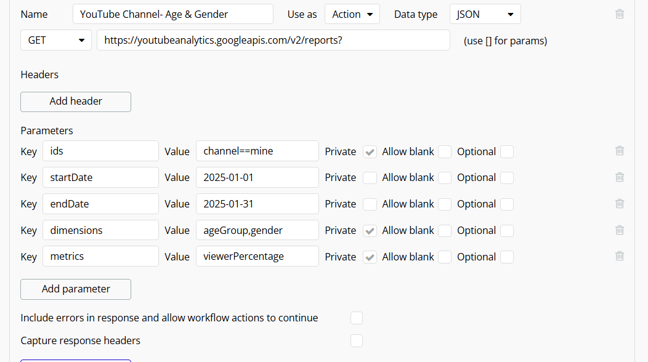648x362 pixels.
Task: Check Optional for the endDate parameter
Action: (x=507, y=204)
